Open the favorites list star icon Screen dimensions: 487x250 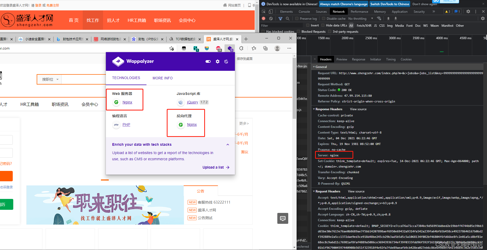[x=254, y=48]
